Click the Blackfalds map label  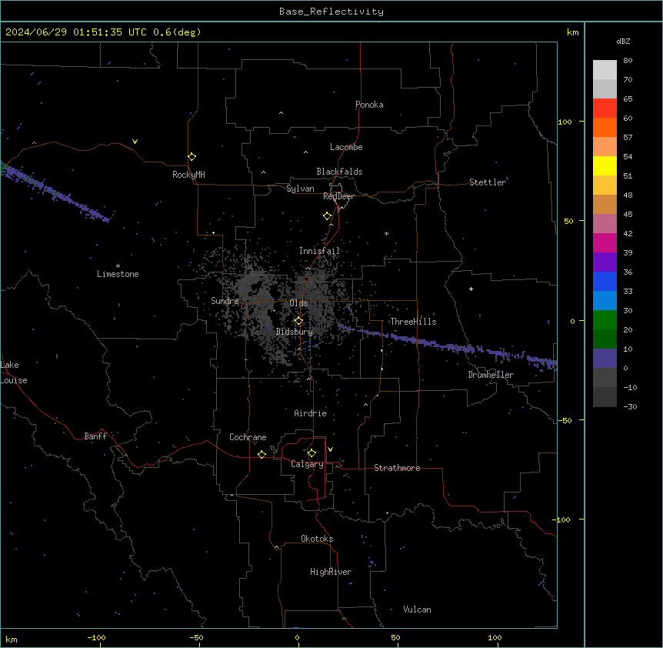click(339, 172)
